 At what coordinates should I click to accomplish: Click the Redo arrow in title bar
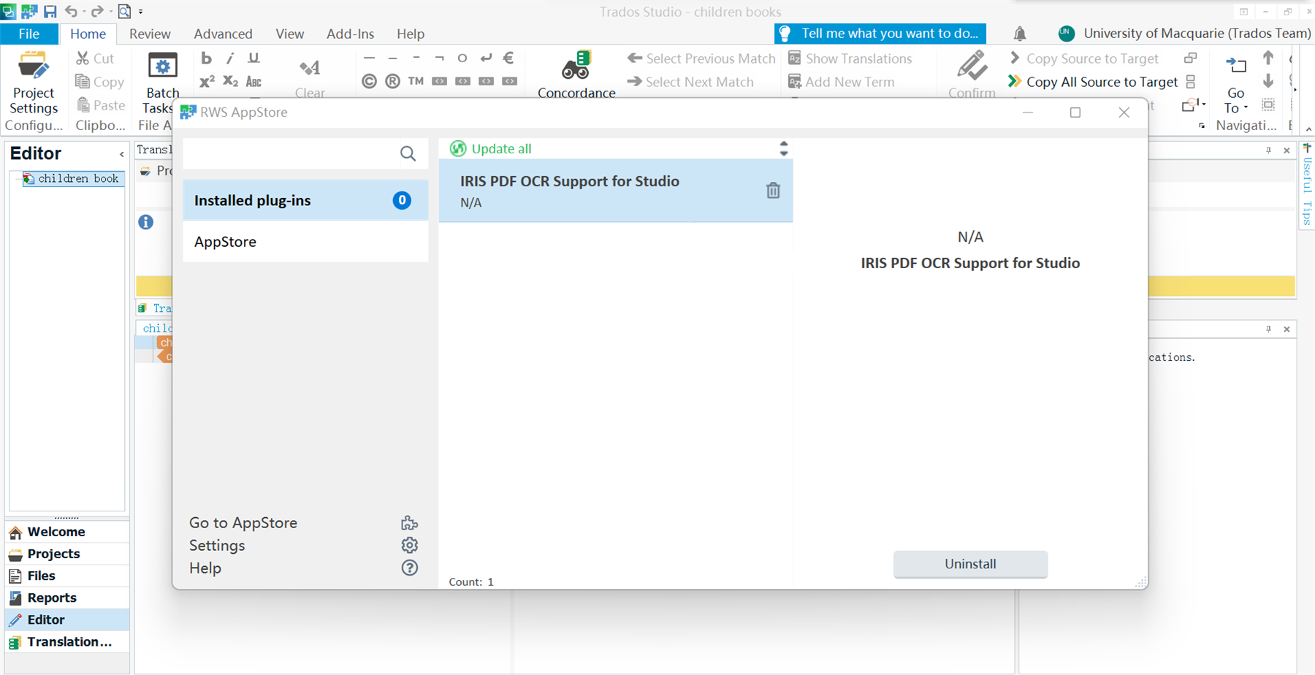[96, 11]
